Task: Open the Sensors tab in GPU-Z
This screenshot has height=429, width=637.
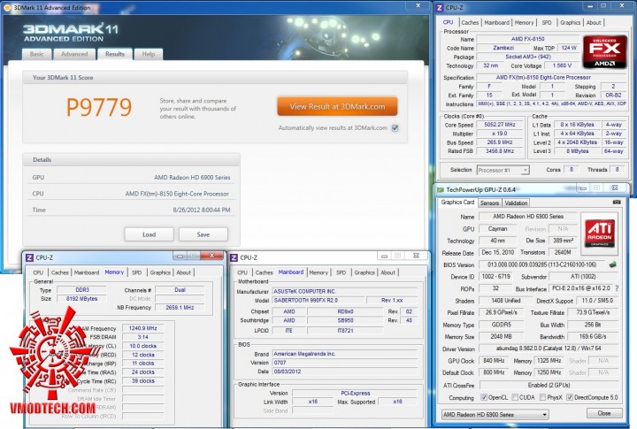Action: (x=489, y=203)
